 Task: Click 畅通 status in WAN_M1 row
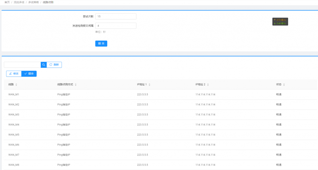279,94
